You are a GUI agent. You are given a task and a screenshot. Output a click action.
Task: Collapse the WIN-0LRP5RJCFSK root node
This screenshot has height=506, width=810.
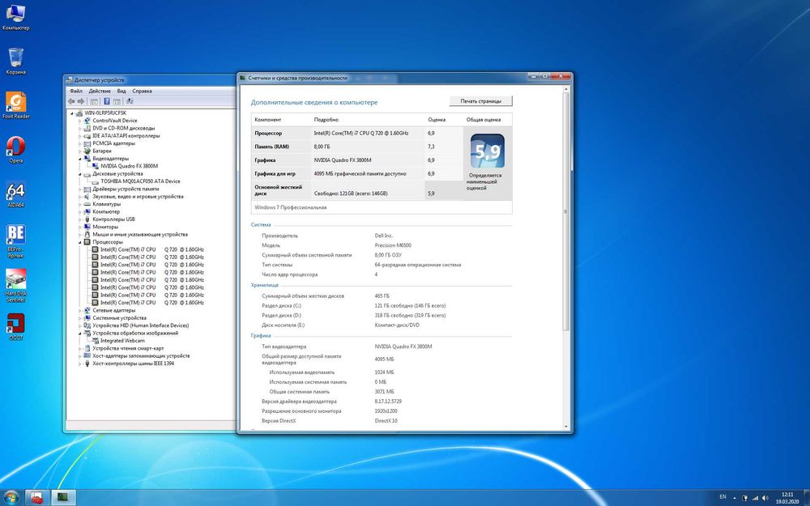[72, 113]
